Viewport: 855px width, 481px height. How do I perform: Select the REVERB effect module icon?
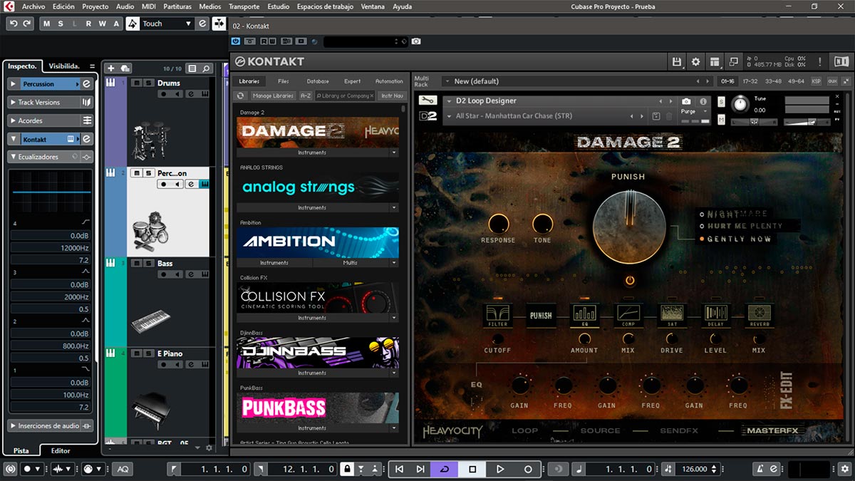(759, 314)
